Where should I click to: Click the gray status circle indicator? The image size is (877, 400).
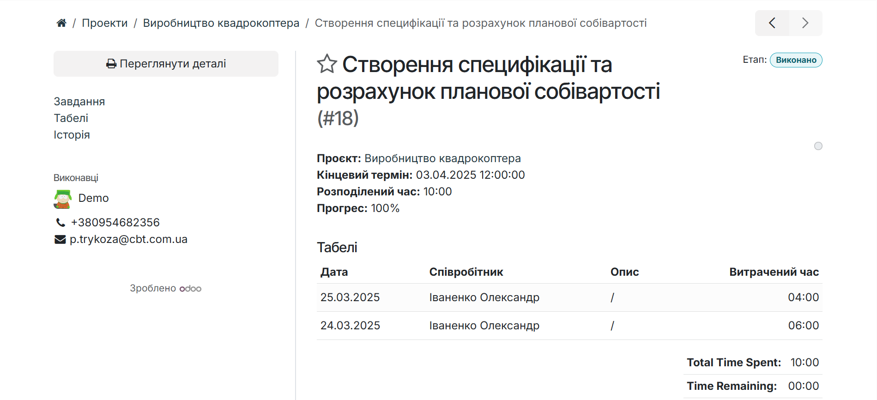click(x=818, y=146)
